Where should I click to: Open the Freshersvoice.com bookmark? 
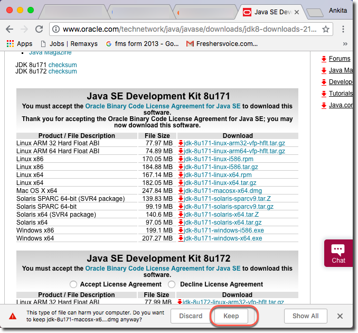(x=222, y=44)
